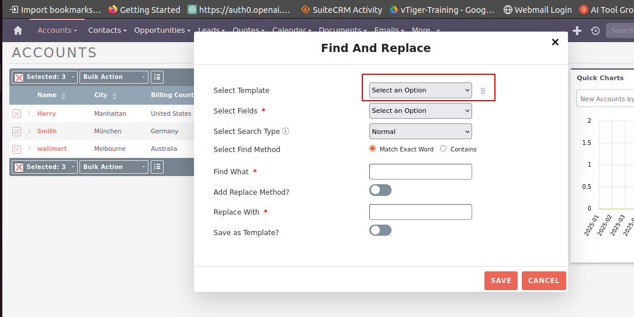
Task: Uncheck the Smith row checkbox
Action: tap(16, 132)
